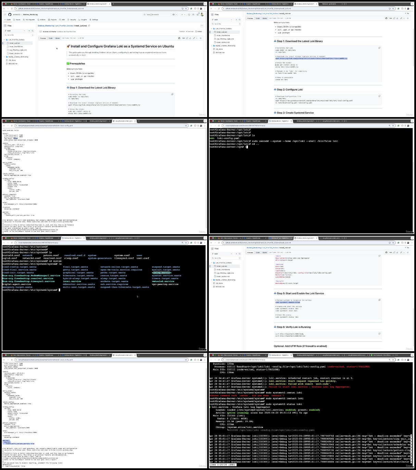Switch to the Code view beside Preview, title-page GitHub window
The image size is (416, 470).
(x=51, y=38)
